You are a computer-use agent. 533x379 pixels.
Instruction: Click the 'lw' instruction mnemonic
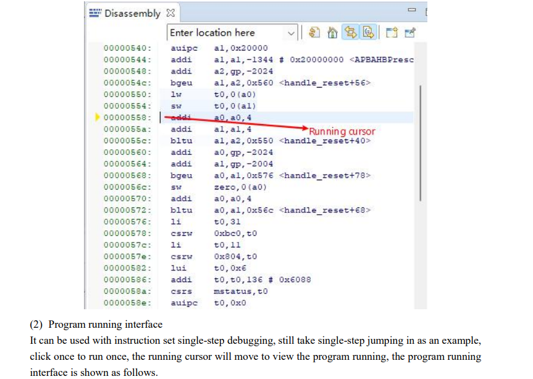point(176,94)
